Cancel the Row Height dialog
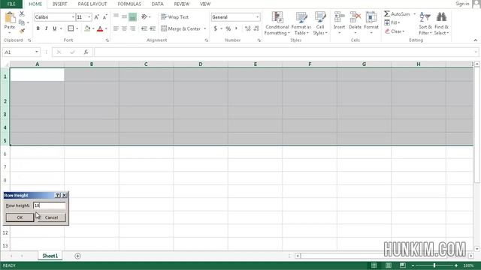 click(x=51, y=217)
